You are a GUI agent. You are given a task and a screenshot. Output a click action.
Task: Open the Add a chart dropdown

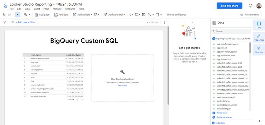tap(82, 15)
